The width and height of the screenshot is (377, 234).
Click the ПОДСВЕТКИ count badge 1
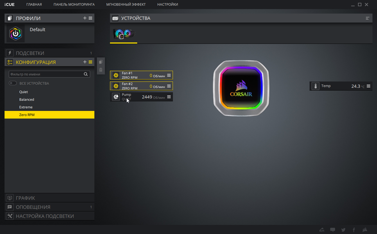pos(91,53)
